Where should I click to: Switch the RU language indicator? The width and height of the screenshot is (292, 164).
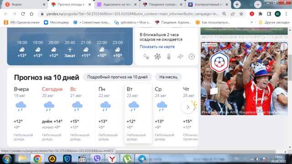click(237, 159)
